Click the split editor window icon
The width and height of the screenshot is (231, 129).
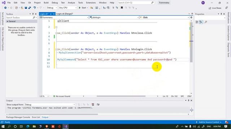(x=191, y=18)
